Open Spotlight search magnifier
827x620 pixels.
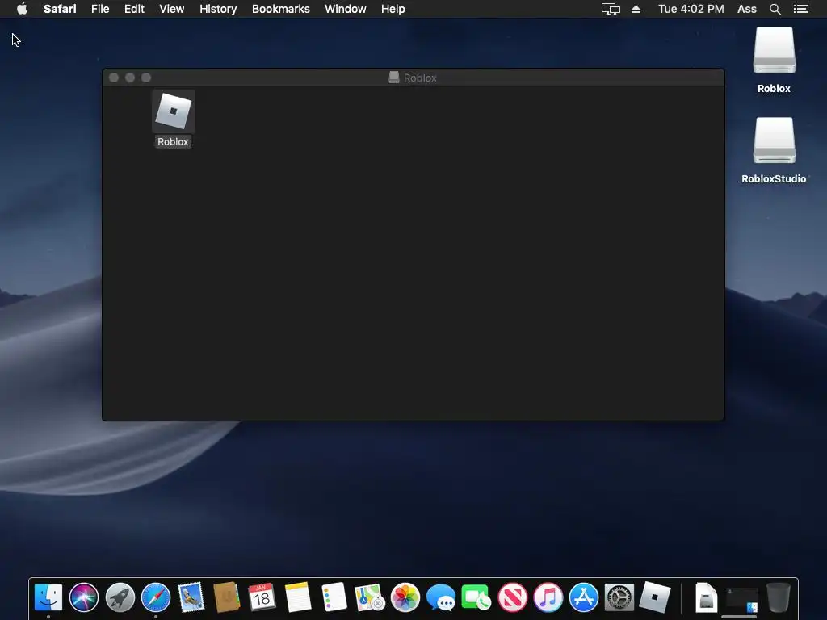click(775, 9)
